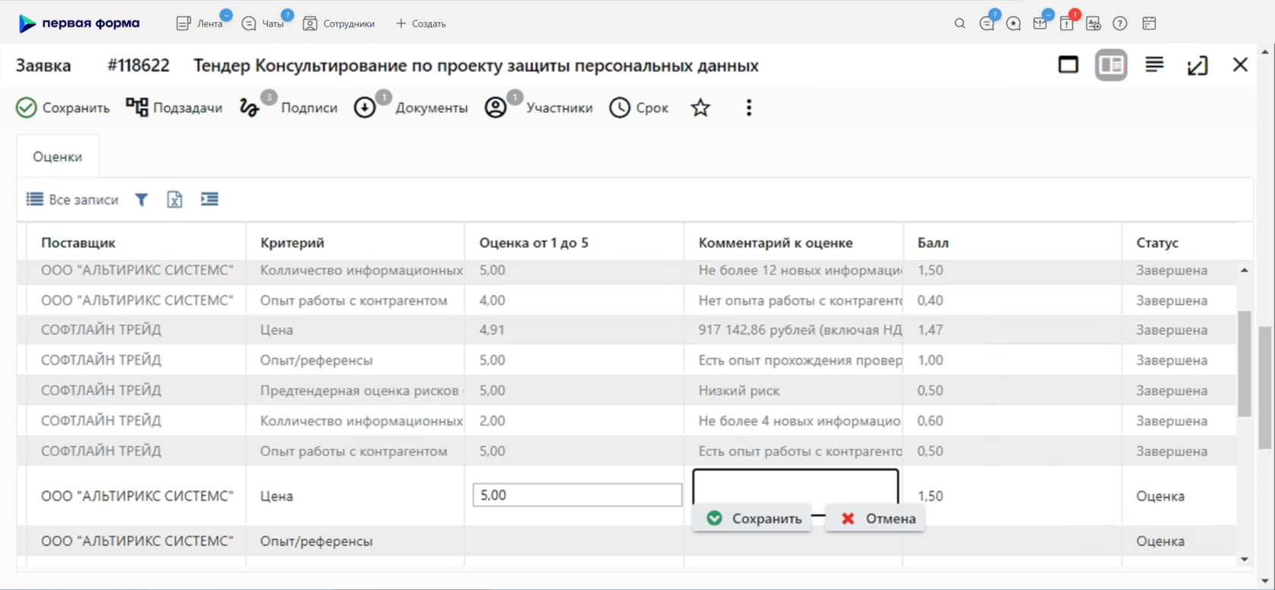
Task: Select the 1,47 Балл cell
Action: point(1012,330)
